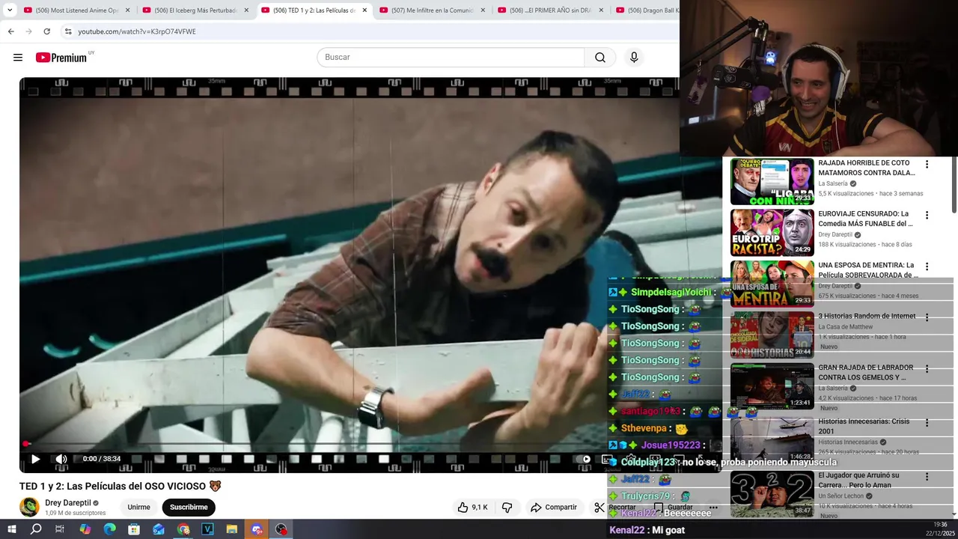Image resolution: width=958 pixels, height=539 pixels.
Task: Start voice search with the microphone icon
Action: coord(634,58)
